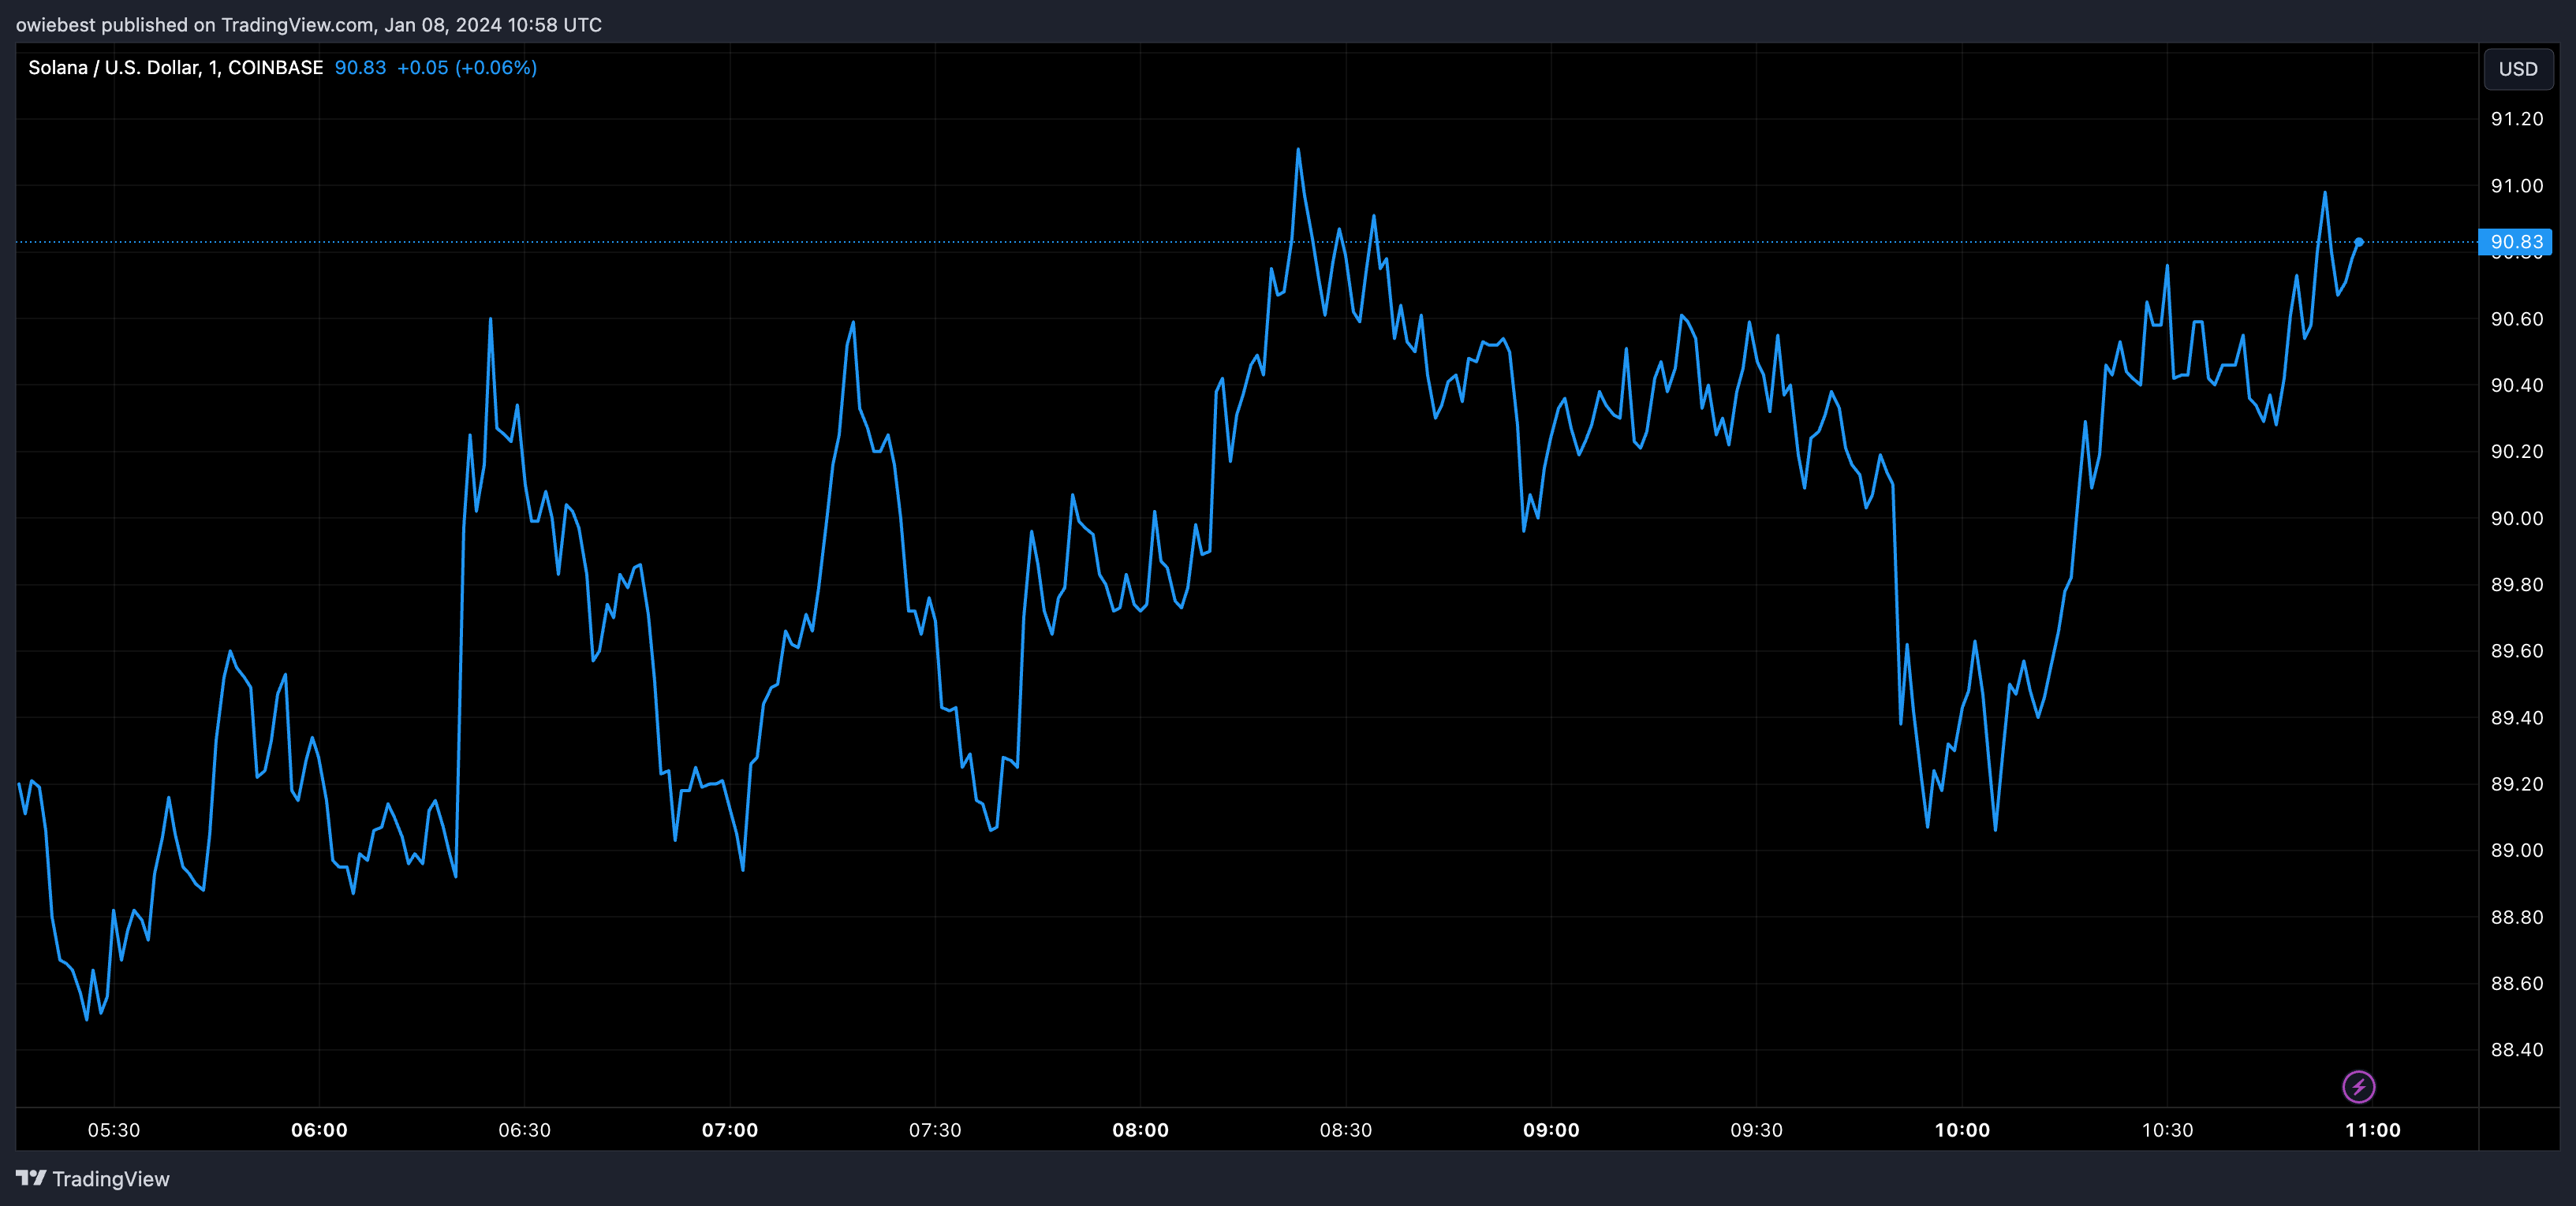Image resolution: width=2576 pixels, height=1206 pixels.
Task: Click the 89.00 price scale label
Action: coord(2516,851)
